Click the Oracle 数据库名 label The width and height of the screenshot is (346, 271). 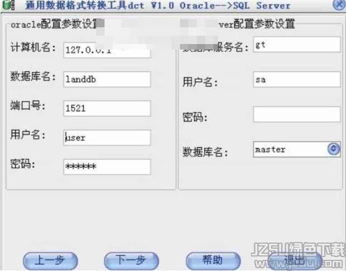coord(33,76)
